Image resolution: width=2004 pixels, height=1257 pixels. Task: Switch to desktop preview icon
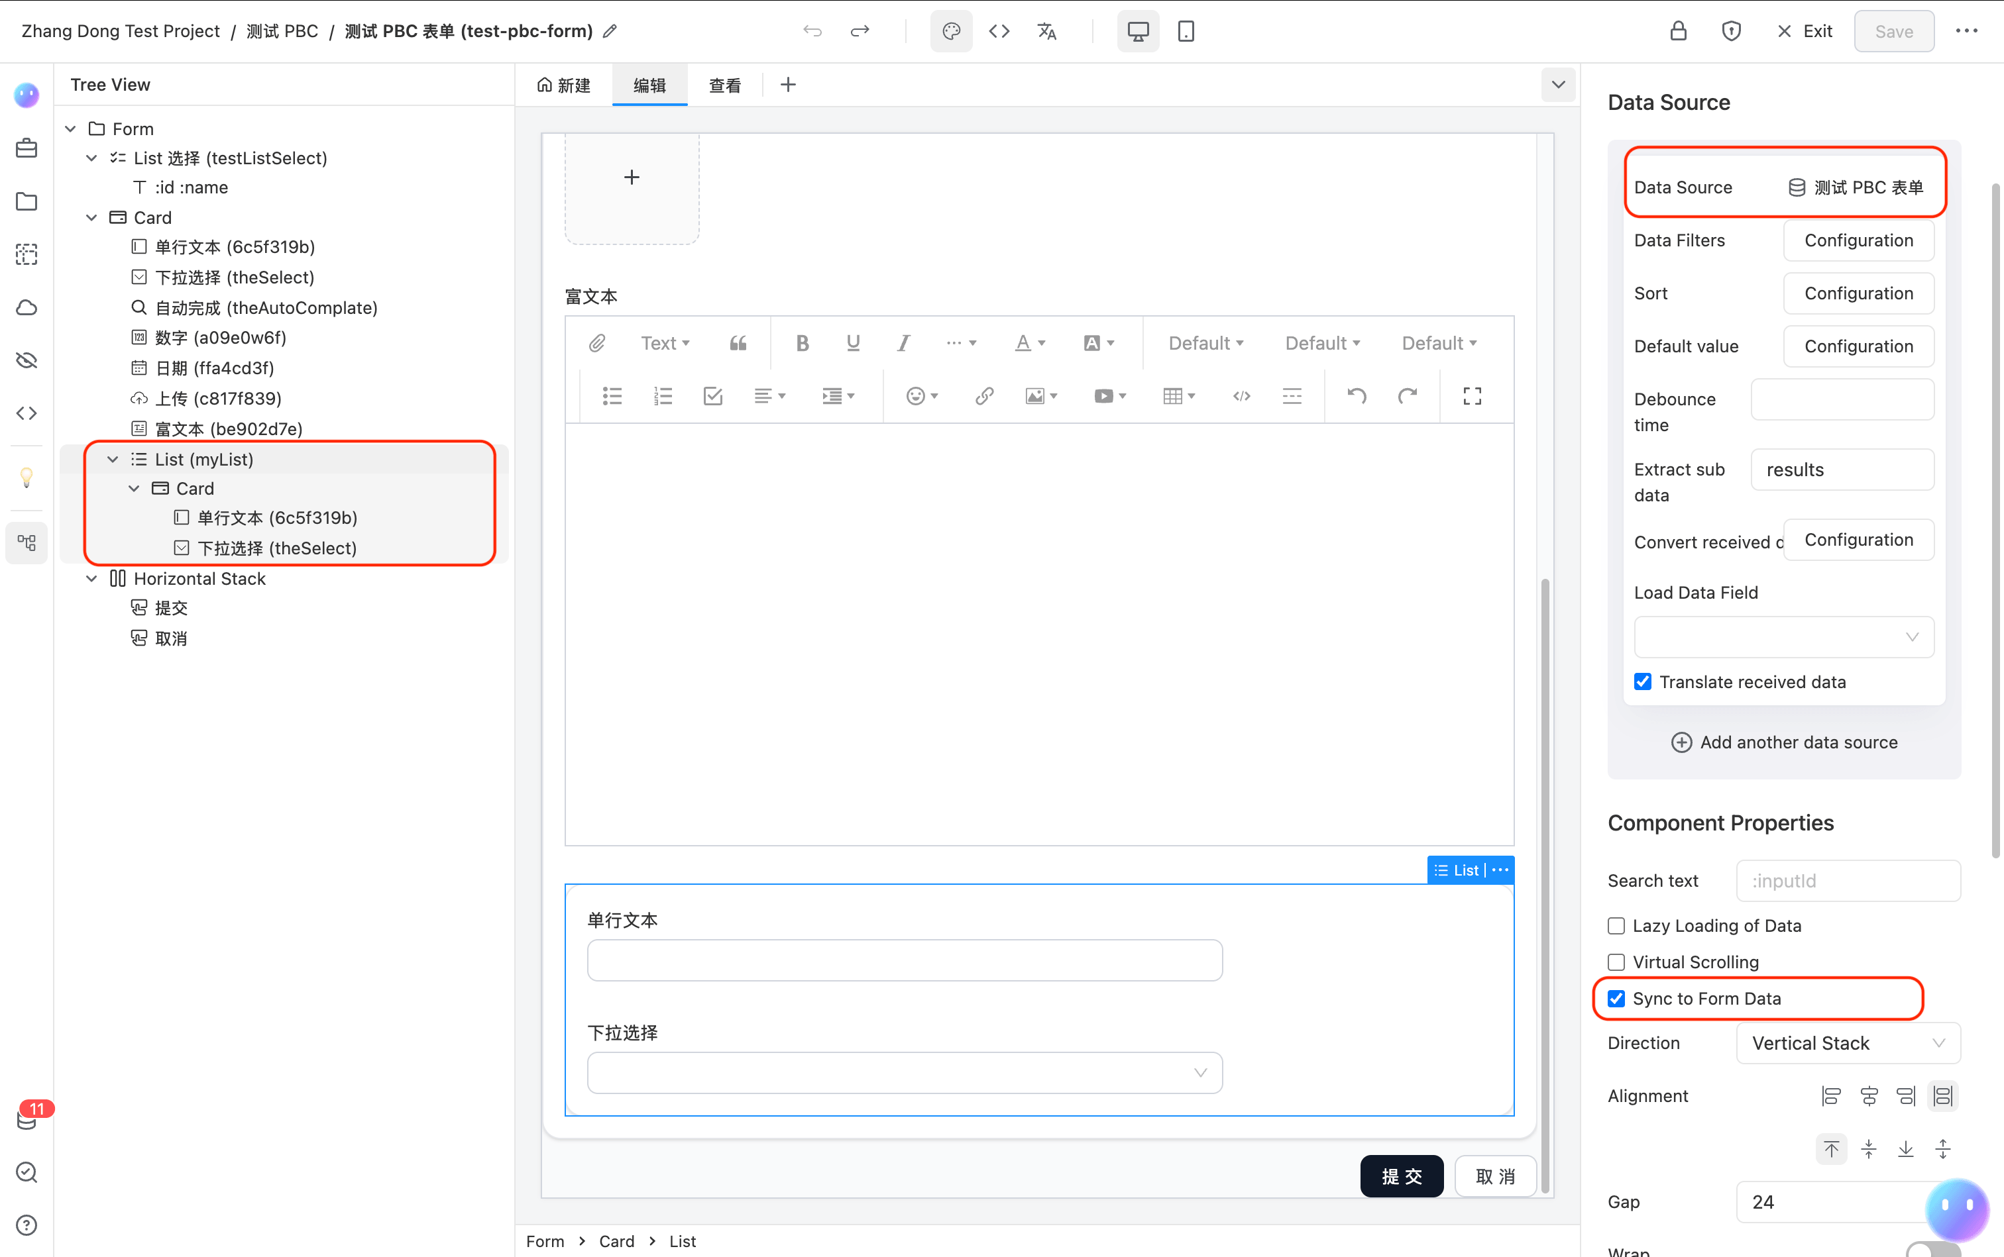pyautogui.click(x=1137, y=32)
